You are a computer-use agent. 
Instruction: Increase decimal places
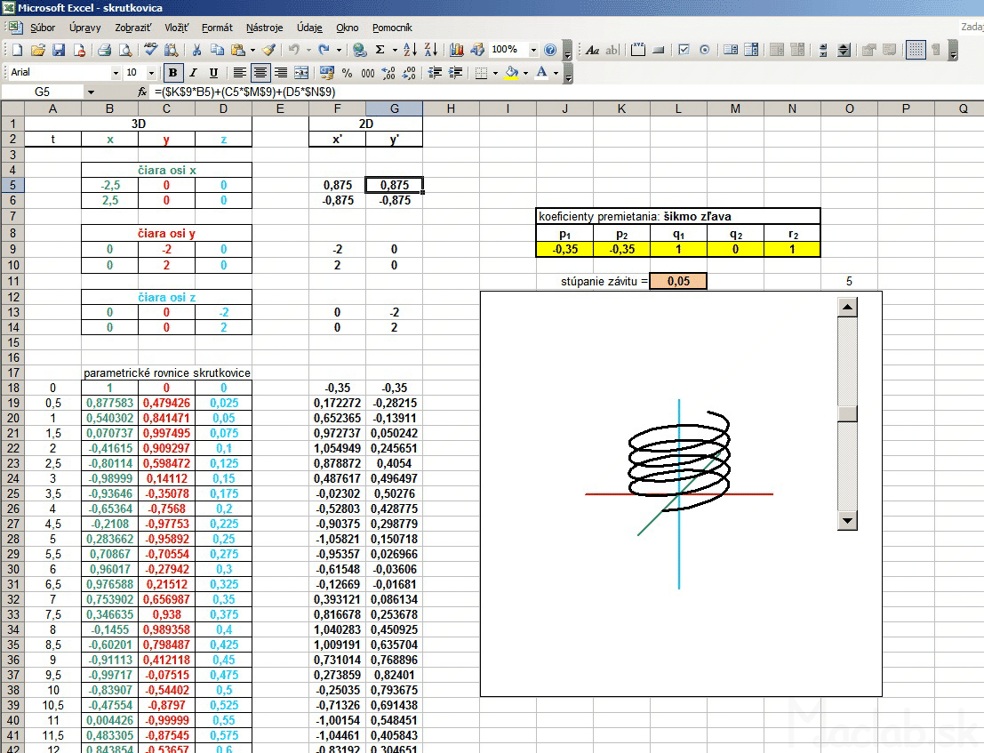(388, 73)
